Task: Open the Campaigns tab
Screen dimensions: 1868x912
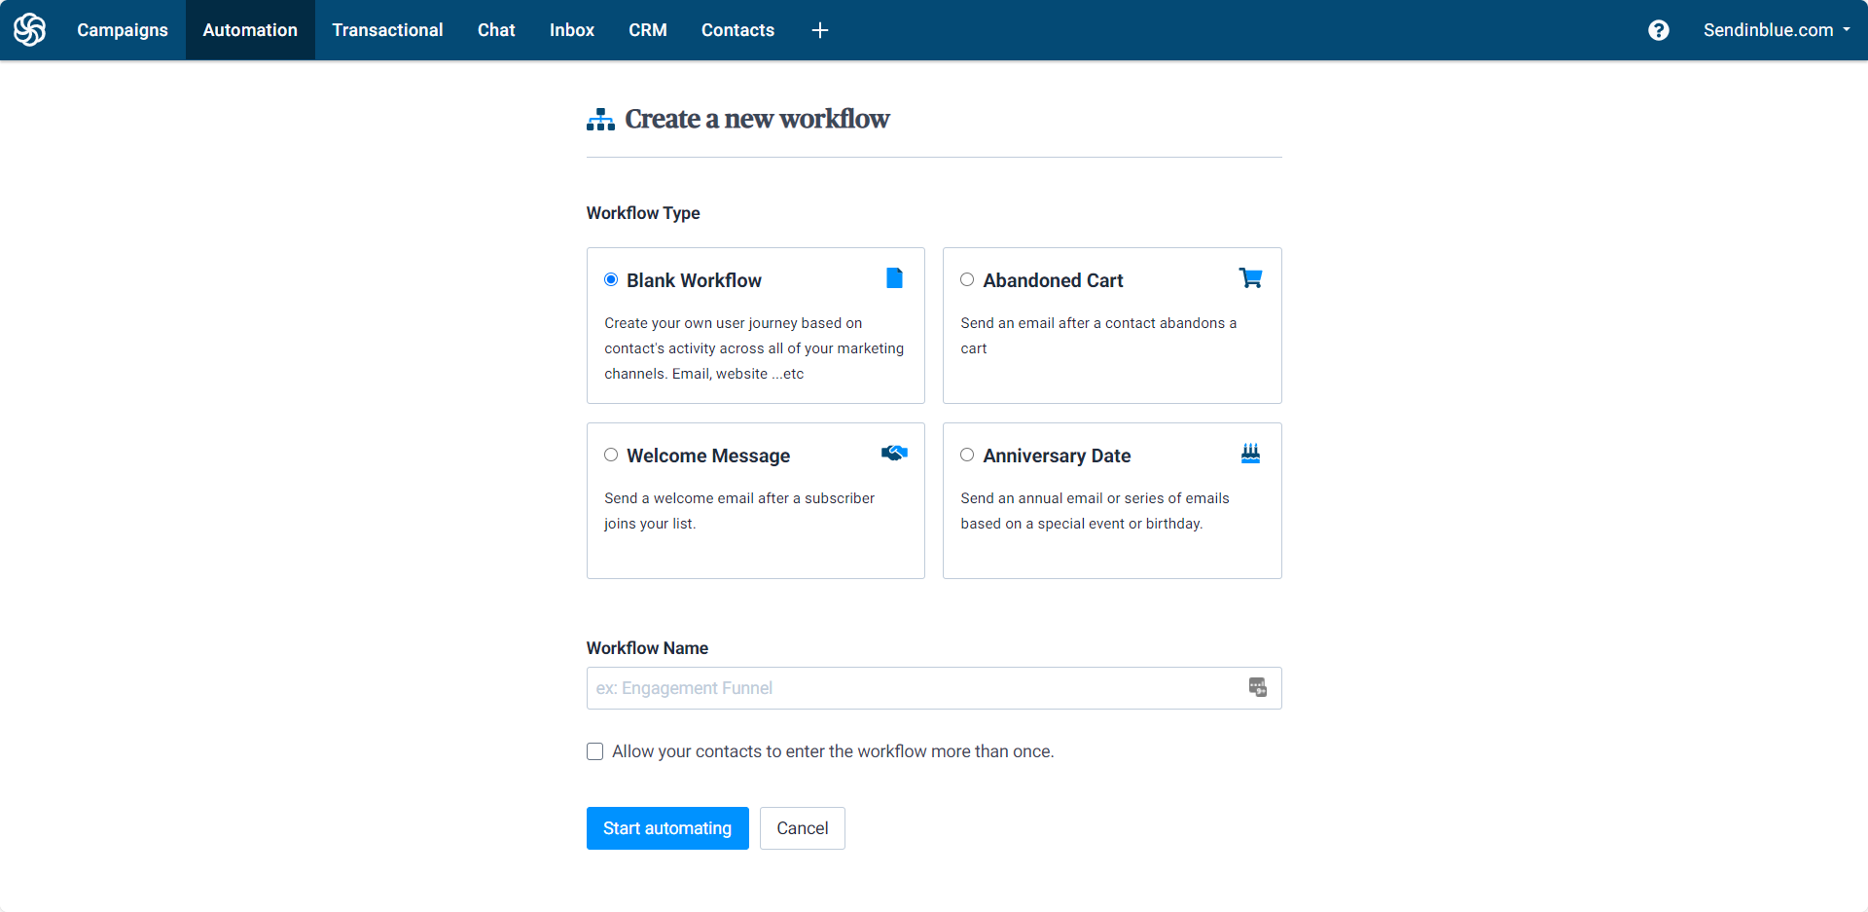Action: 123,30
